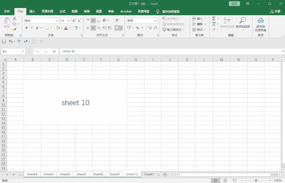Open the font size 24 dropdown

(x=69, y=20)
